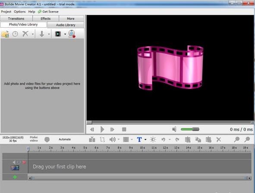Screen dimensions: 255x193
Task: Click the 10 s mark on timeline ruler
Action: tap(142, 148)
